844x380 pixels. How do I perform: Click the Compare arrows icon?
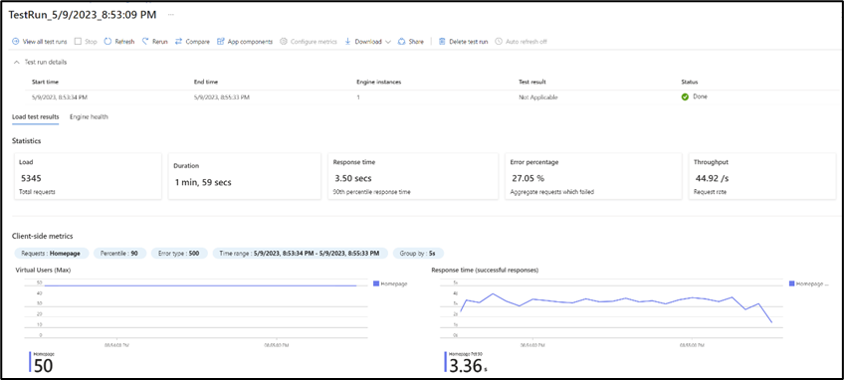(179, 42)
